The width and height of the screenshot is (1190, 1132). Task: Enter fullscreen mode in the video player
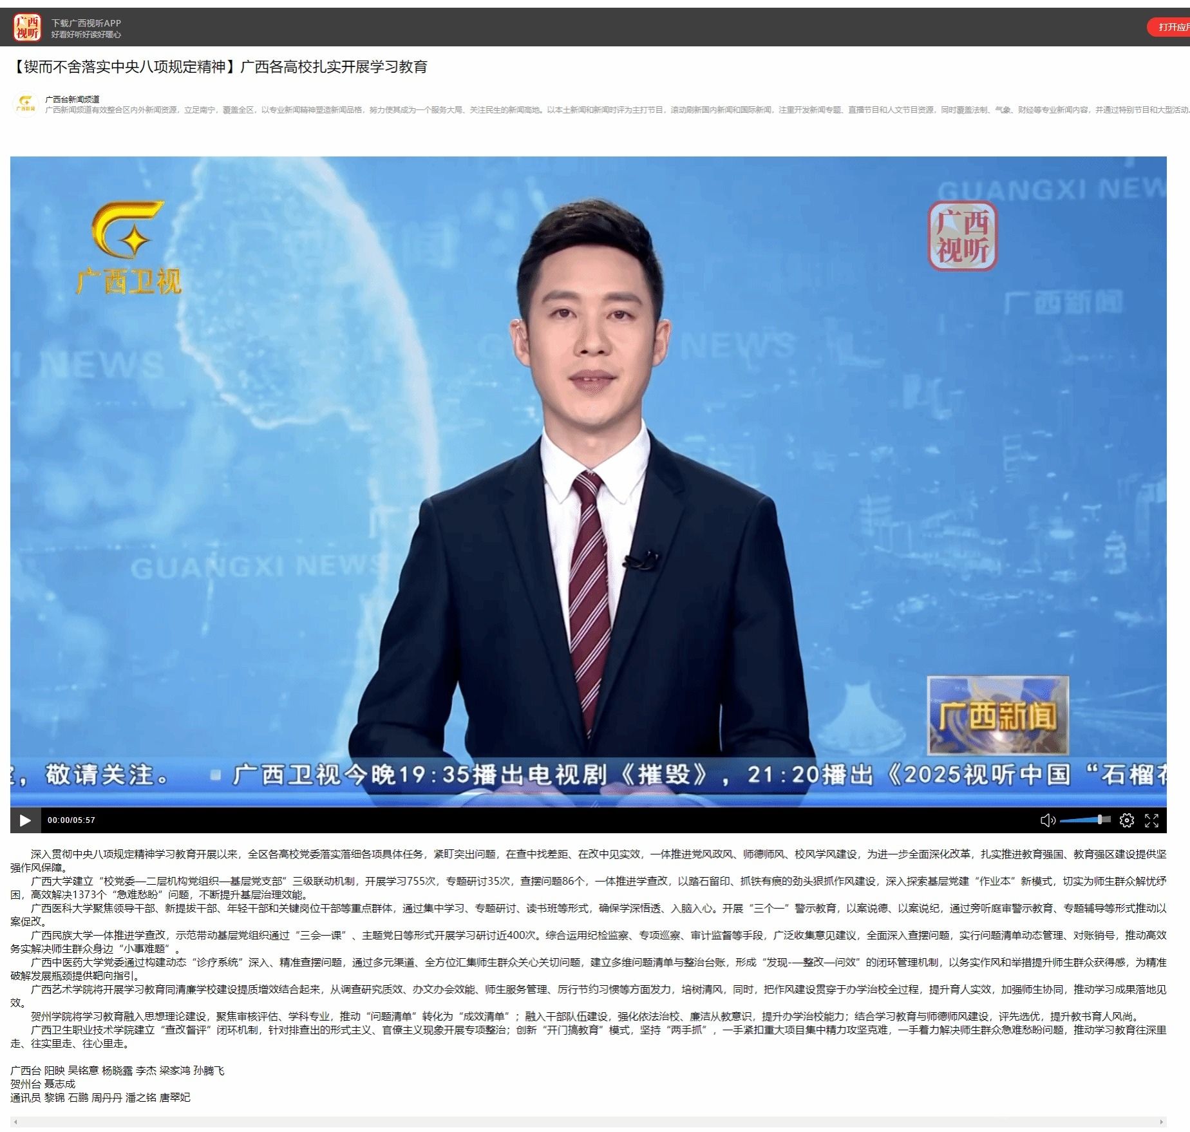pos(1151,820)
